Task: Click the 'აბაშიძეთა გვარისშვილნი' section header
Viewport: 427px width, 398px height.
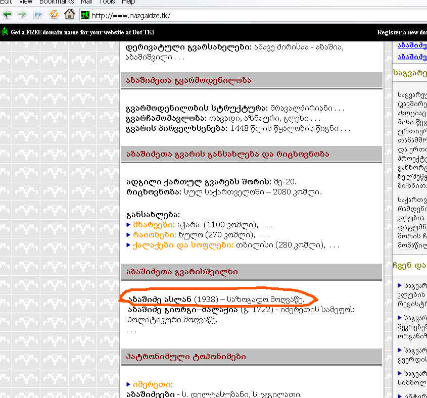Action: tap(182, 272)
